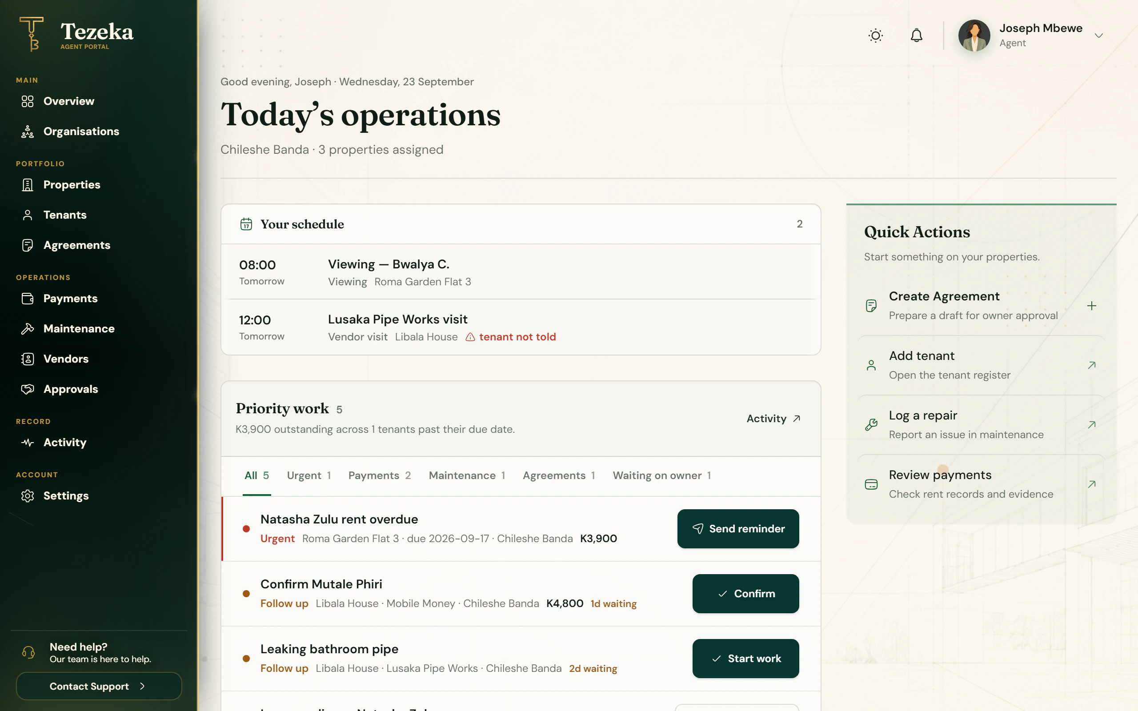Click the Properties building icon

28,185
